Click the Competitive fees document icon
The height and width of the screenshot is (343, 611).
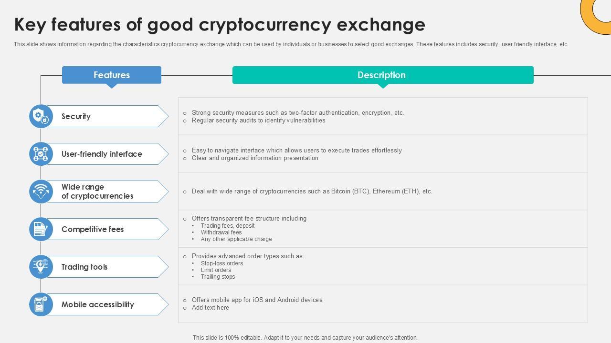[x=41, y=229]
